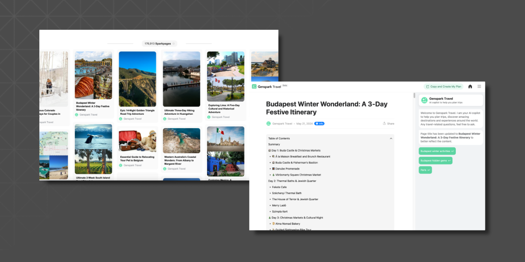The height and width of the screenshot is (262, 525).
Task: Open Essential Guide to Relocating Your Pet to Belgium
Action: click(137, 159)
